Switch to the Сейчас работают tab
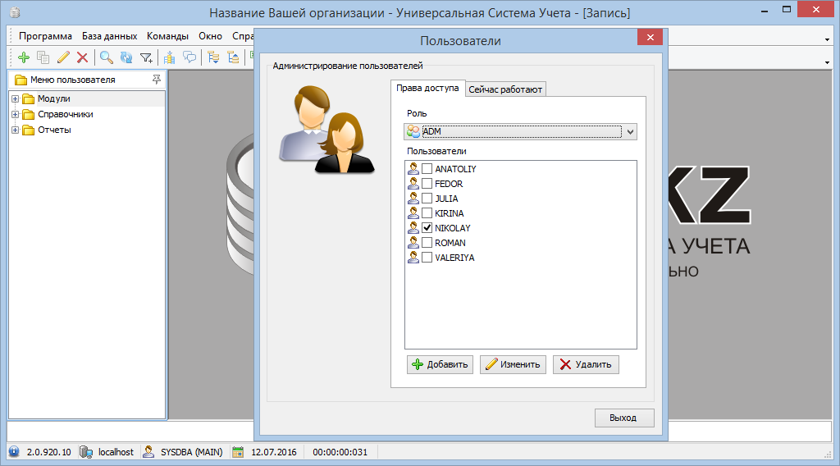 tap(505, 89)
